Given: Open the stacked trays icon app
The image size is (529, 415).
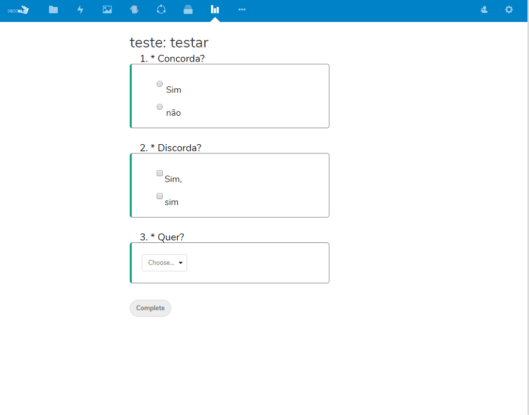Looking at the screenshot, I should click(188, 9).
